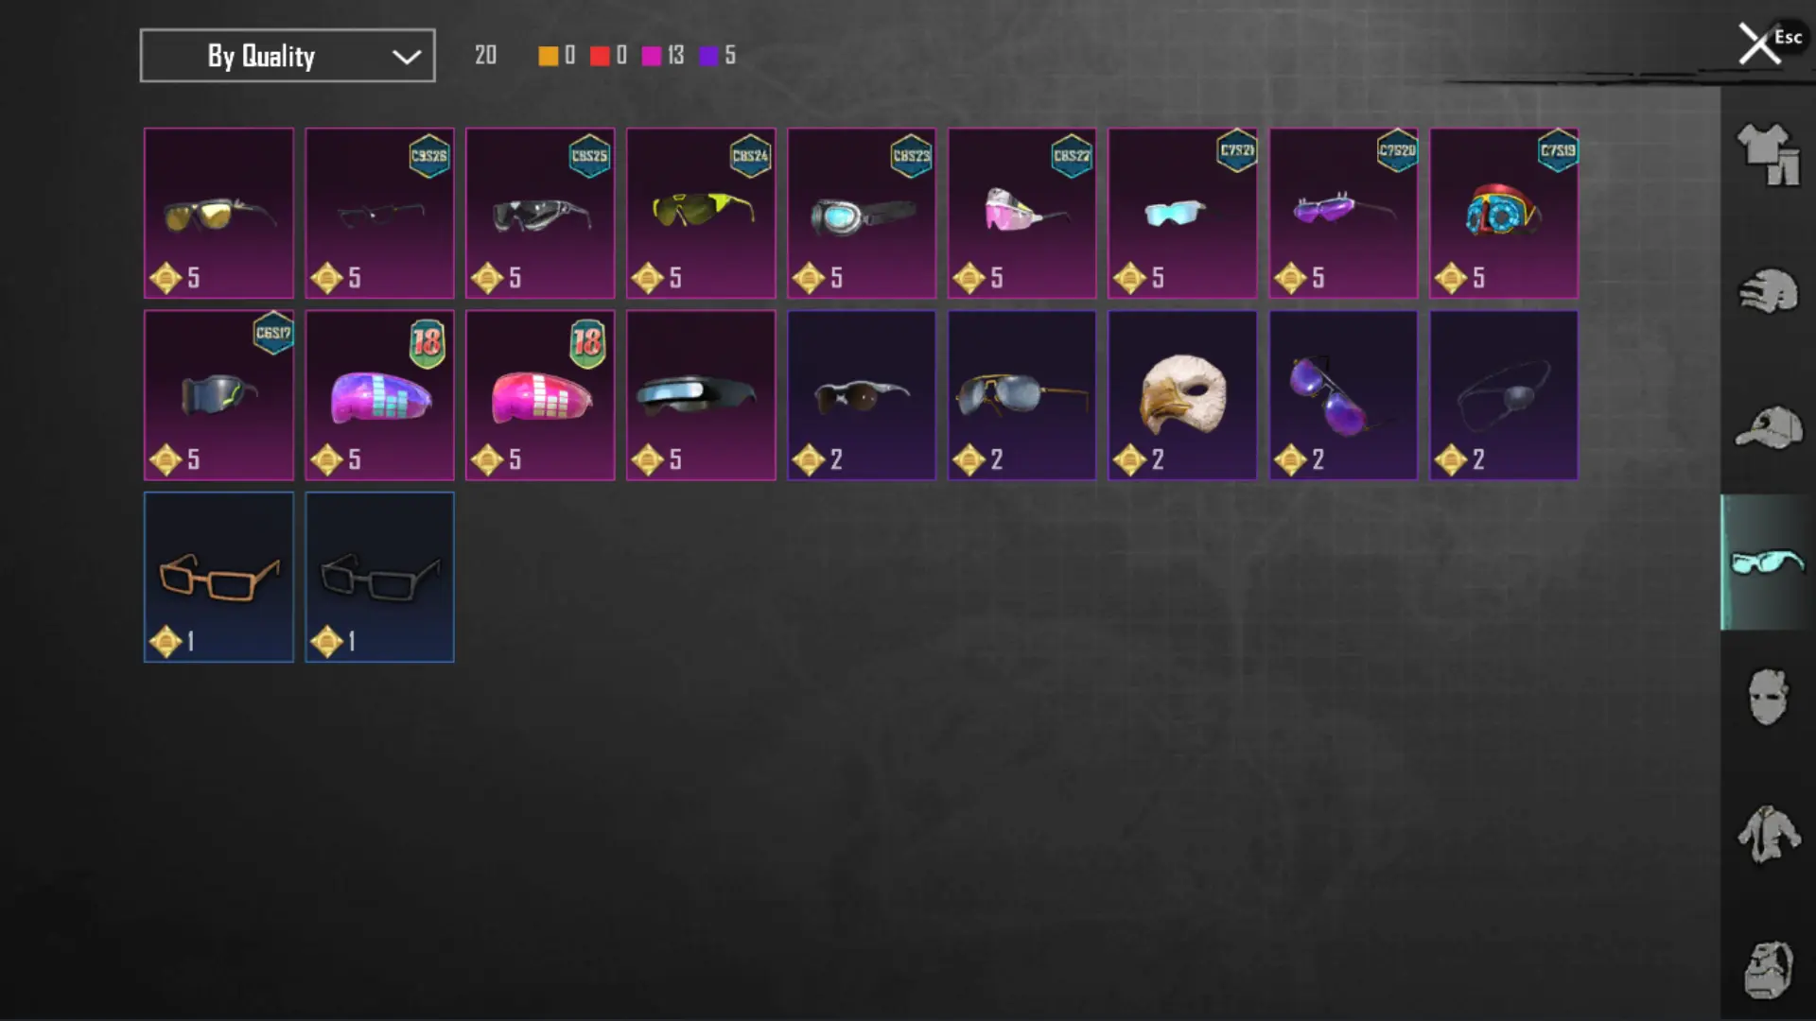Viewport: 1816px width, 1021px height.
Task: Select the black-framed square glasses item
Action: 379,577
